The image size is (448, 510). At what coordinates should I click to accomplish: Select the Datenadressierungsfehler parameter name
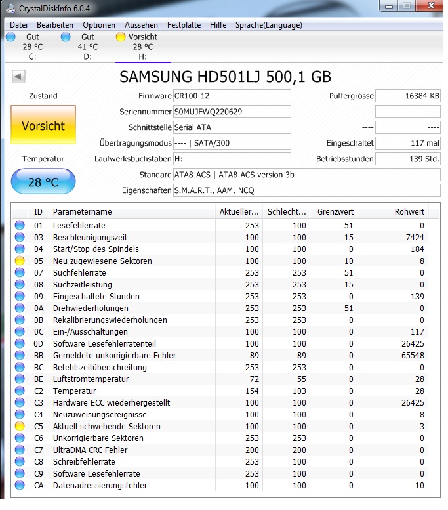[100, 485]
